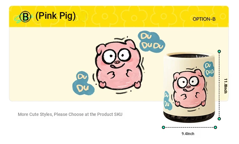Screen dimensions: 239x144
Task: Click the dark opening of the trash can
Action: coord(189,56)
